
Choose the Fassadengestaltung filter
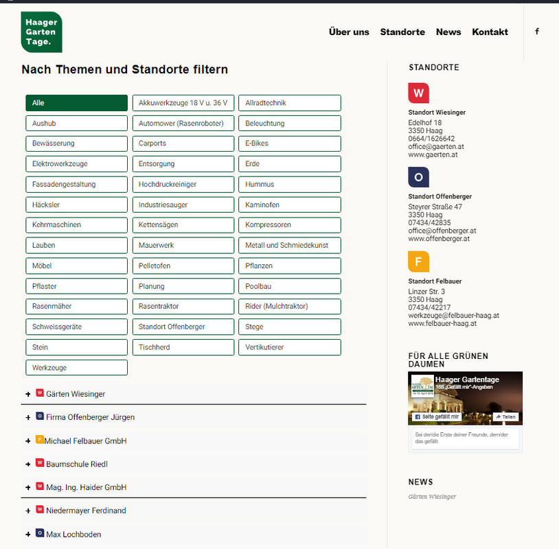coord(77,185)
